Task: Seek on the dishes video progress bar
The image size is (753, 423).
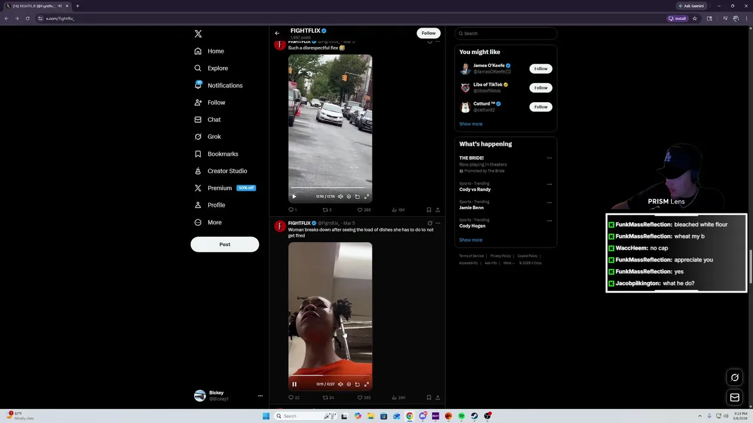Action: click(x=330, y=375)
